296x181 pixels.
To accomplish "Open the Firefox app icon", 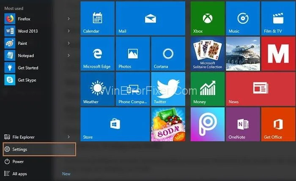I will [10, 19].
